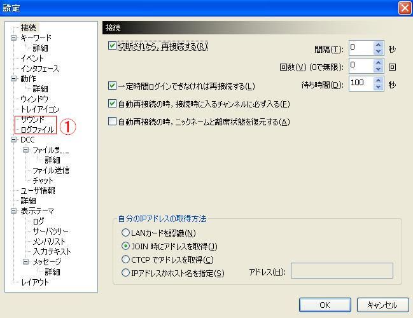Collapse the DCC tree node
The image size is (413, 318).
[x=14, y=139]
